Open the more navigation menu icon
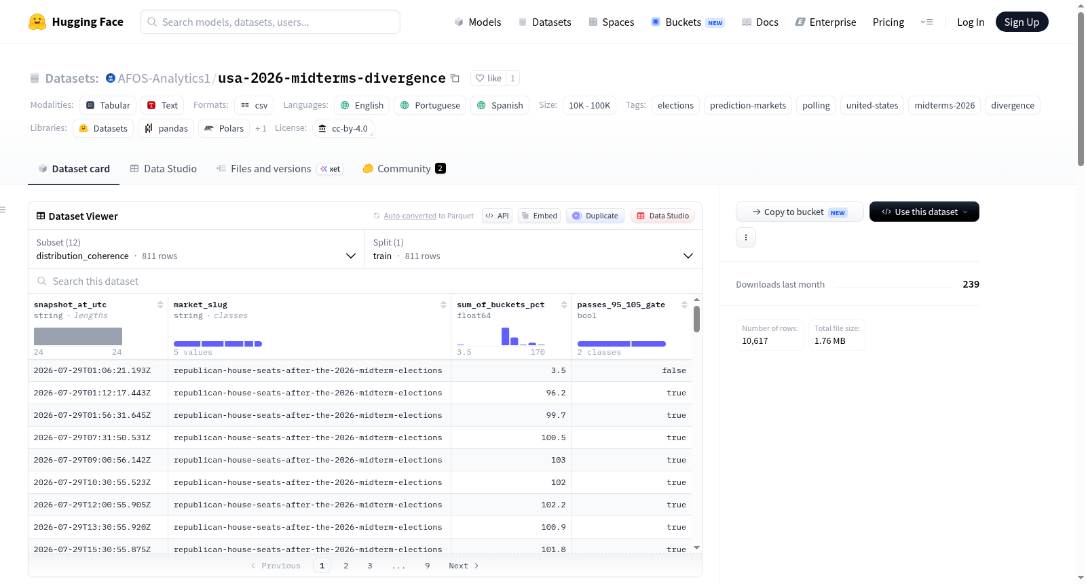The height and width of the screenshot is (584, 1086). pyautogui.click(x=926, y=22)
